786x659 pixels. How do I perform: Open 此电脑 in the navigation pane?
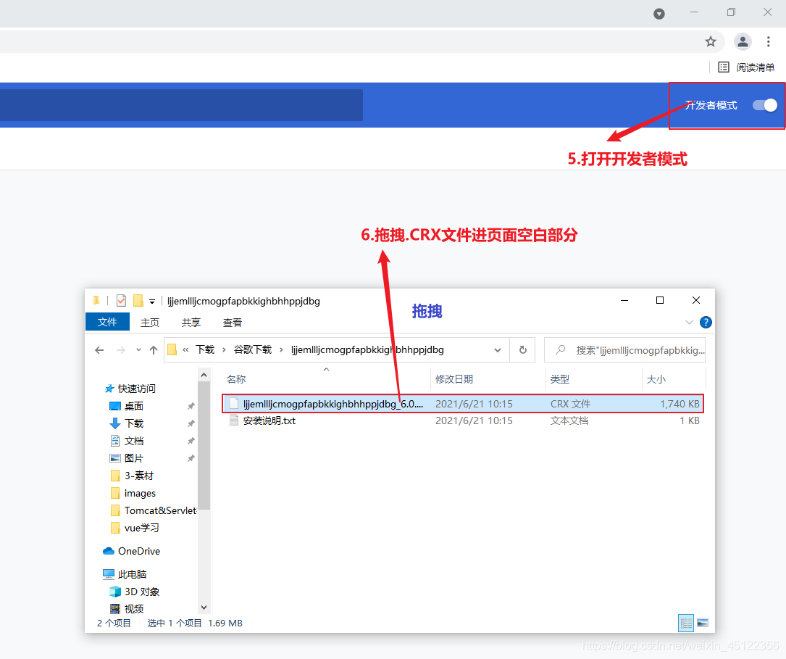(x=125, y=574)
